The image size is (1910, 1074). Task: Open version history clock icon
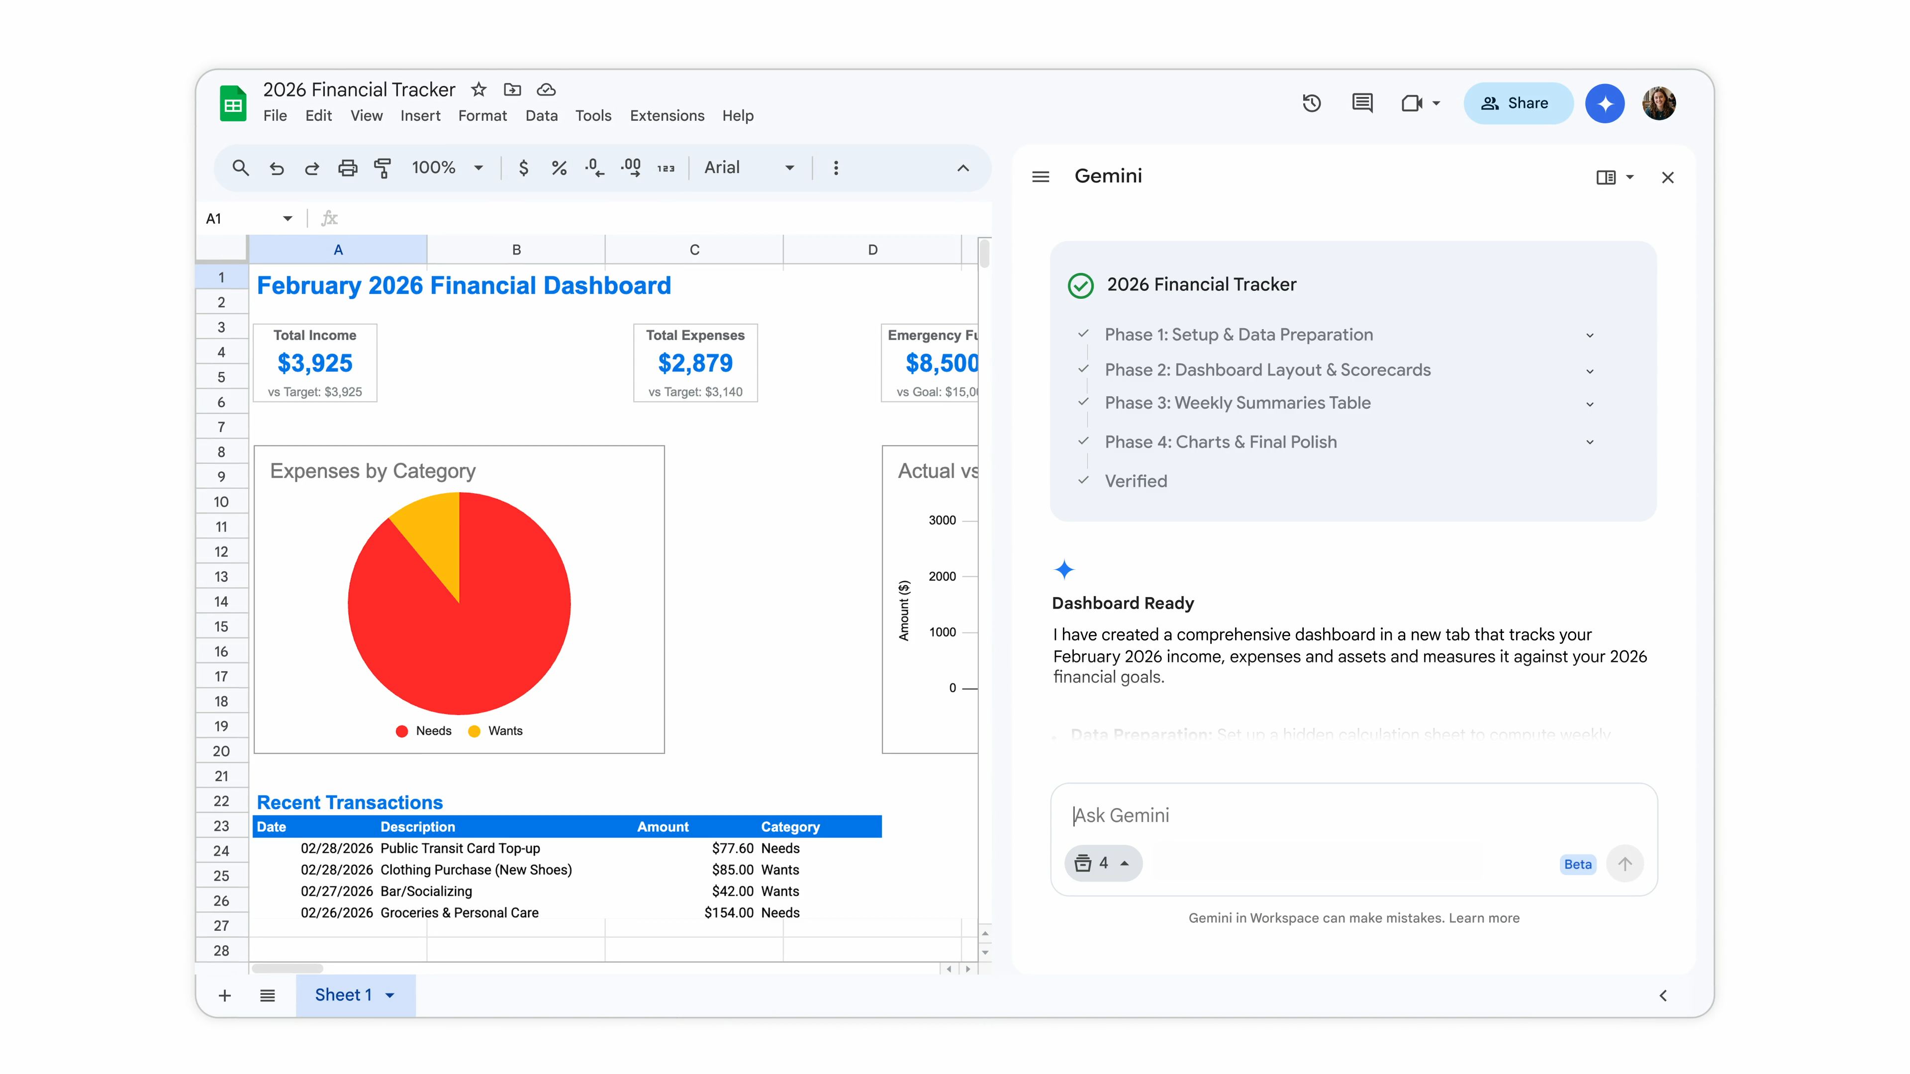[1312, 103]
